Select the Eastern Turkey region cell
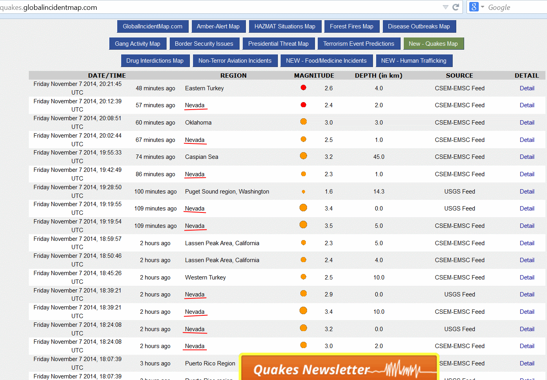Viewport: 547px width, 380px height. pos(204,88)
